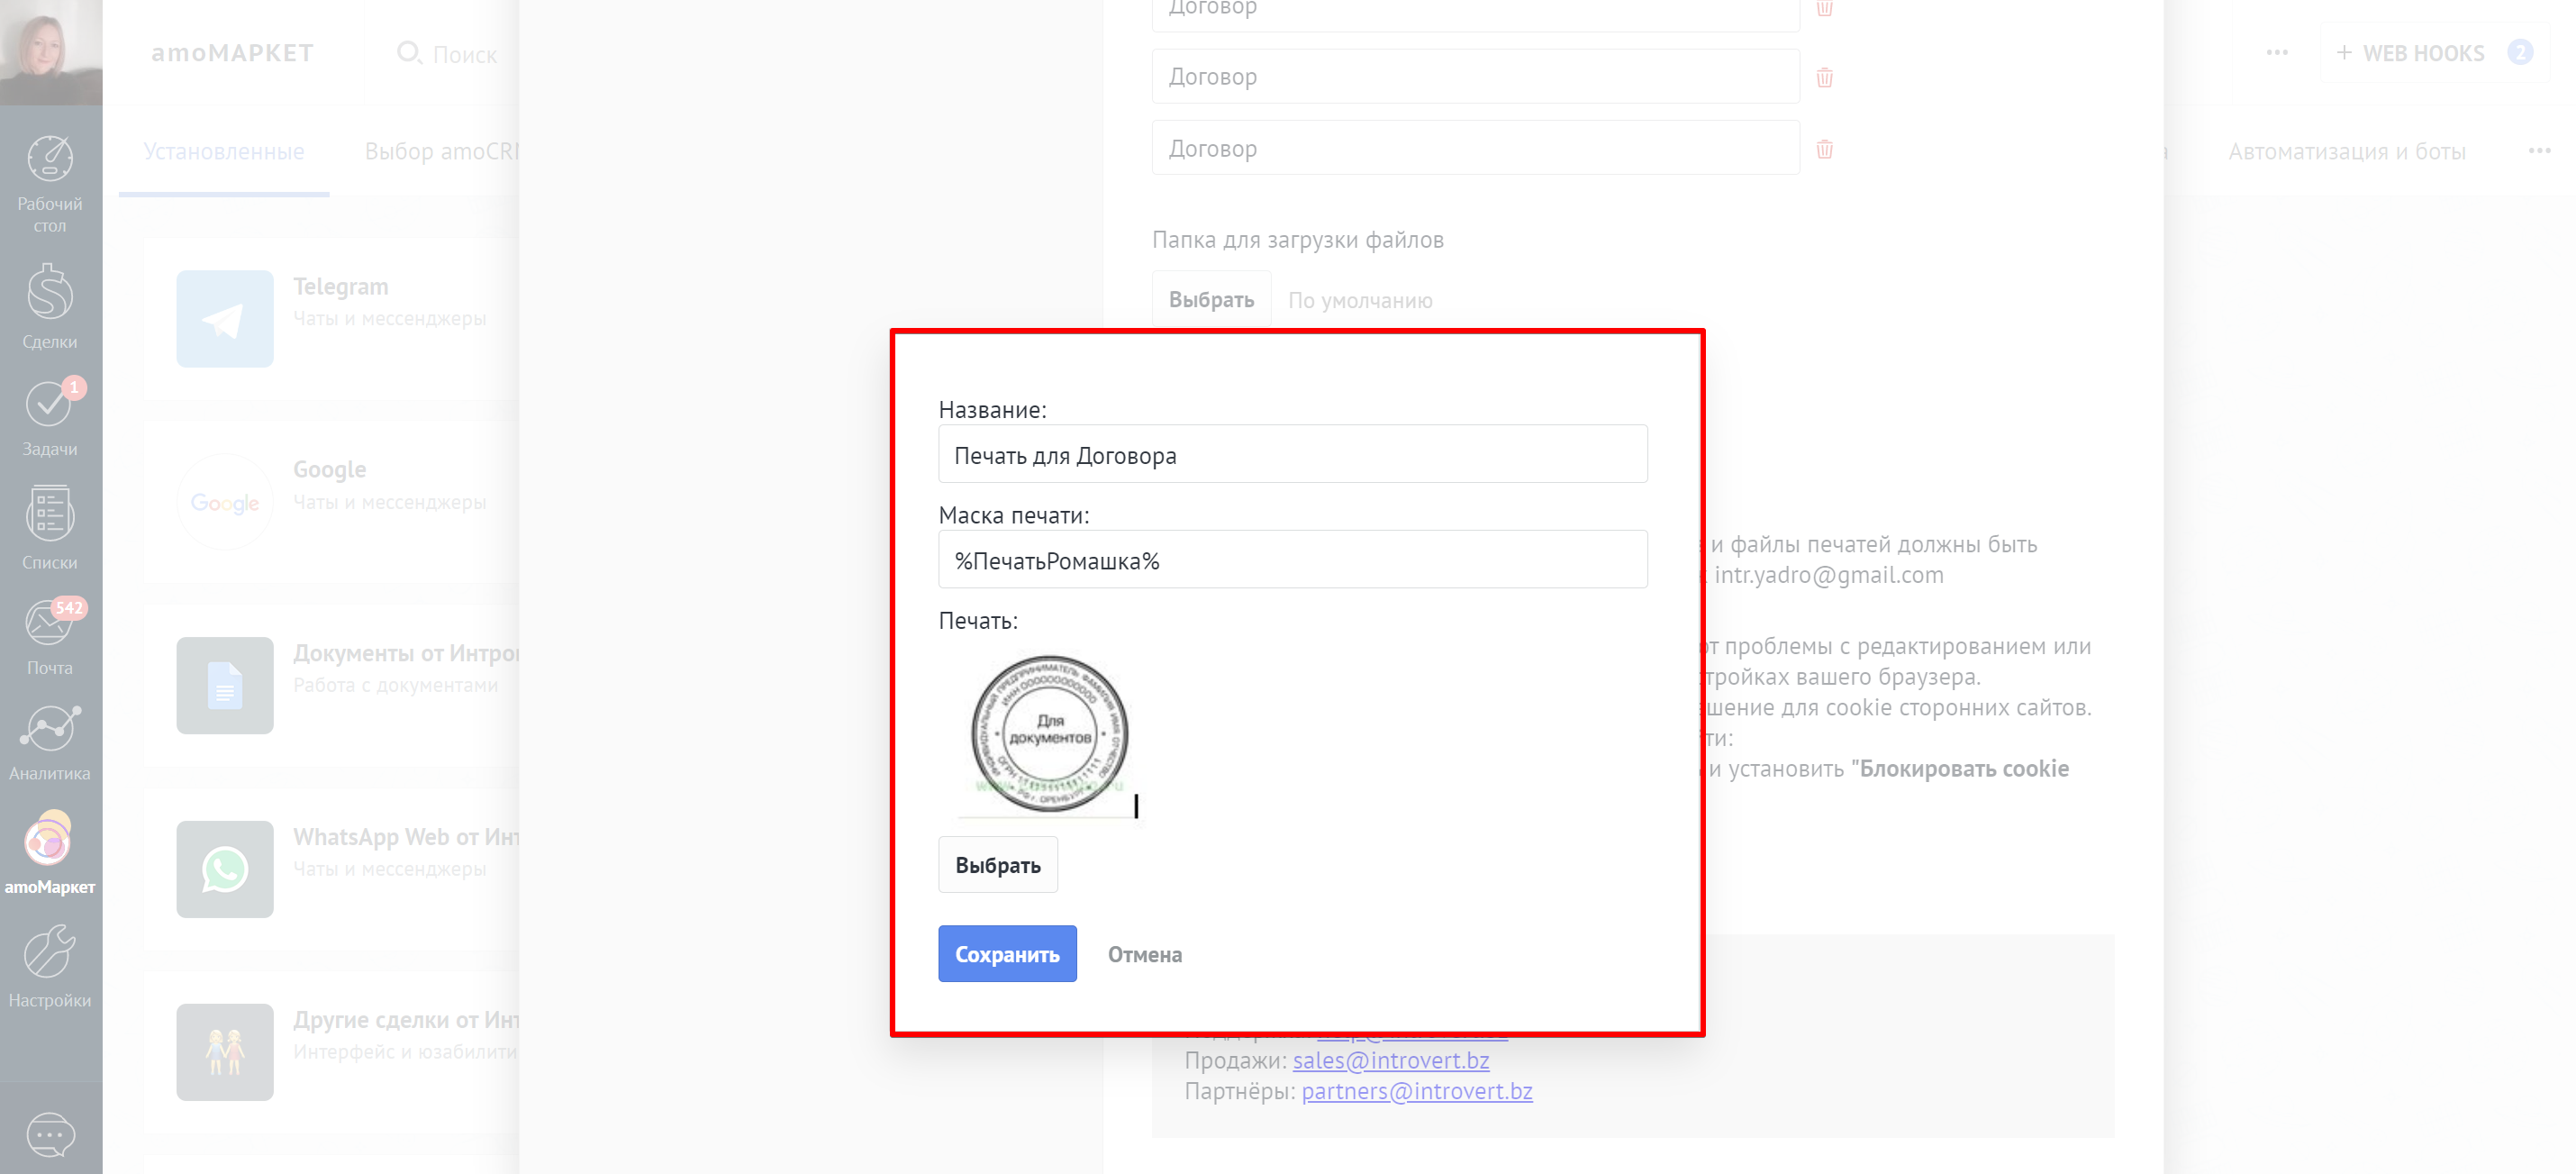Click the Telegram widget title
The image size is (2576, 1174).
point(341,286)
